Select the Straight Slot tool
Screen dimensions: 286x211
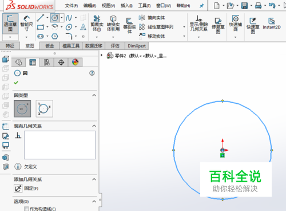pos(41,36)
